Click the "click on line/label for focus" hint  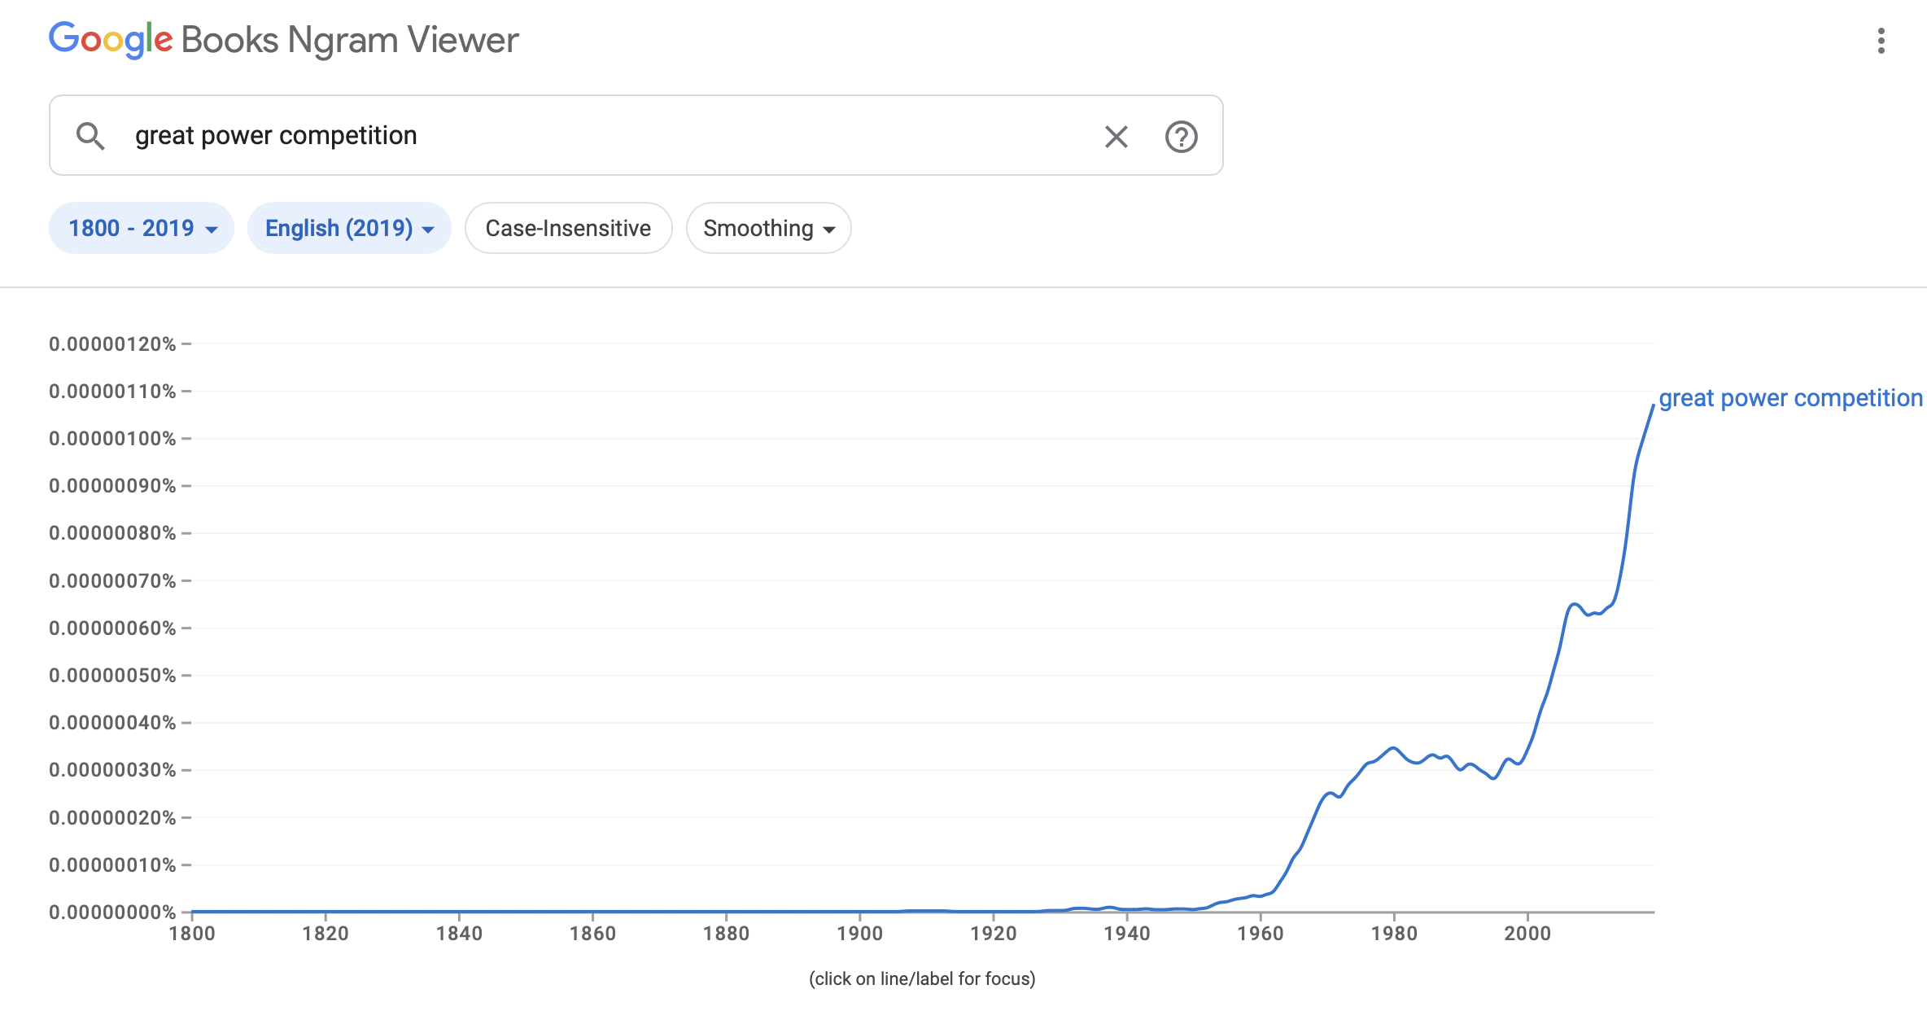coord(922,978)
